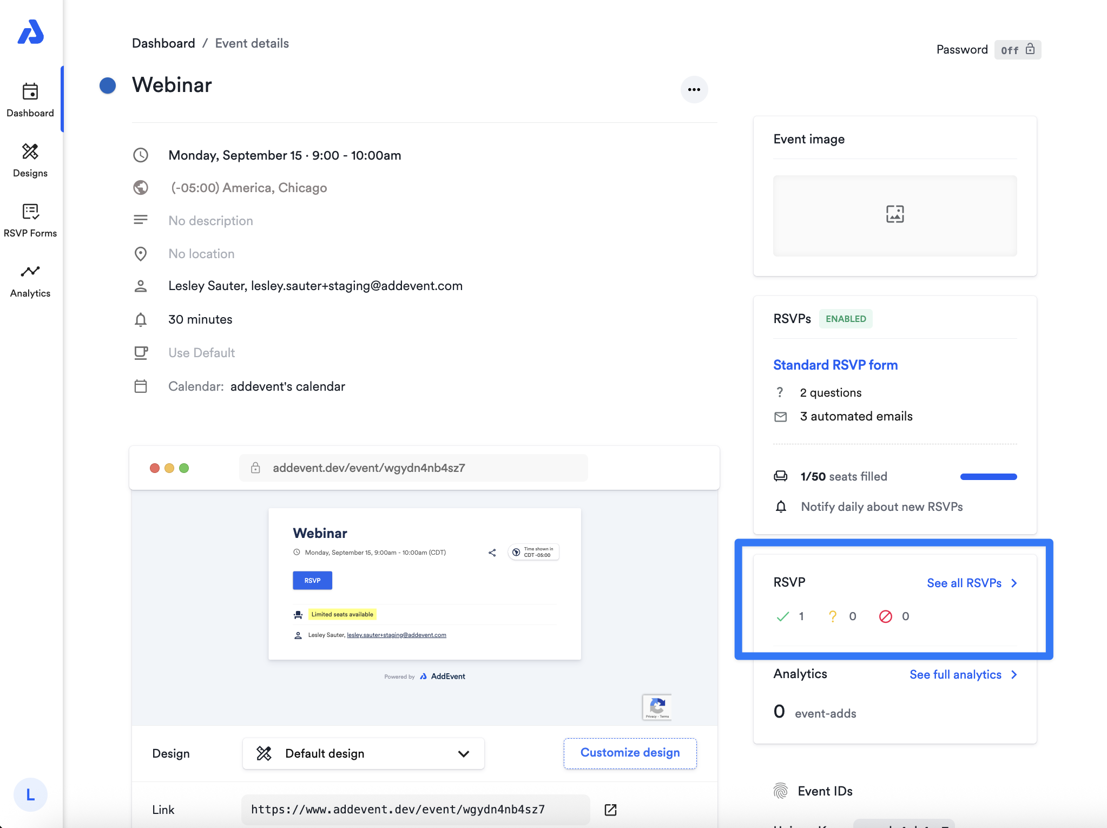This screenshot has height=828, width=1107.
Task: Expand the Default design dropdown
Action: coord(363,753)
